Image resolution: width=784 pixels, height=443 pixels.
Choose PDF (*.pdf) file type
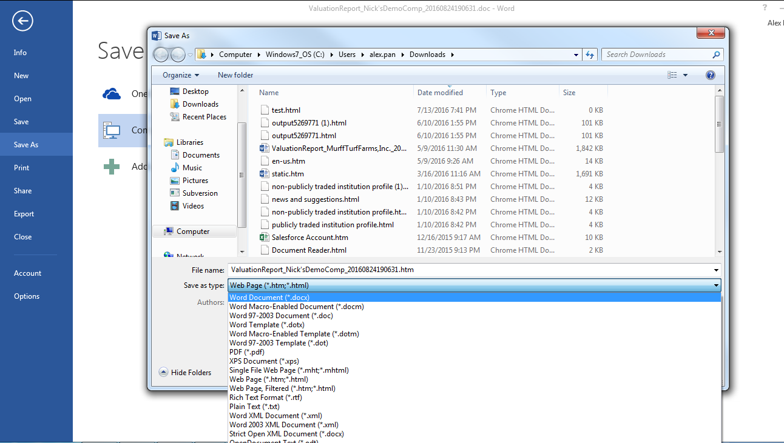pyautogui.click(x=475, y=352)
